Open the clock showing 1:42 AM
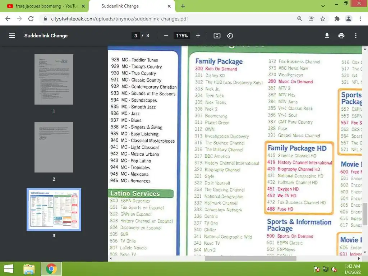 point(352,269)
